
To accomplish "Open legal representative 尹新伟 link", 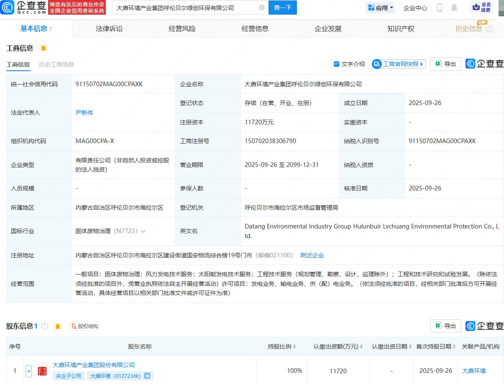I will [x=84, y=113].
